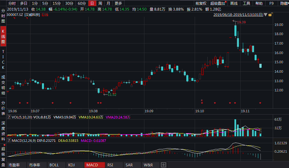The width and height of the screenshot is (289, 168).
Task: Click the 63万 volume axis label
Action: click(x=278, y=119)
